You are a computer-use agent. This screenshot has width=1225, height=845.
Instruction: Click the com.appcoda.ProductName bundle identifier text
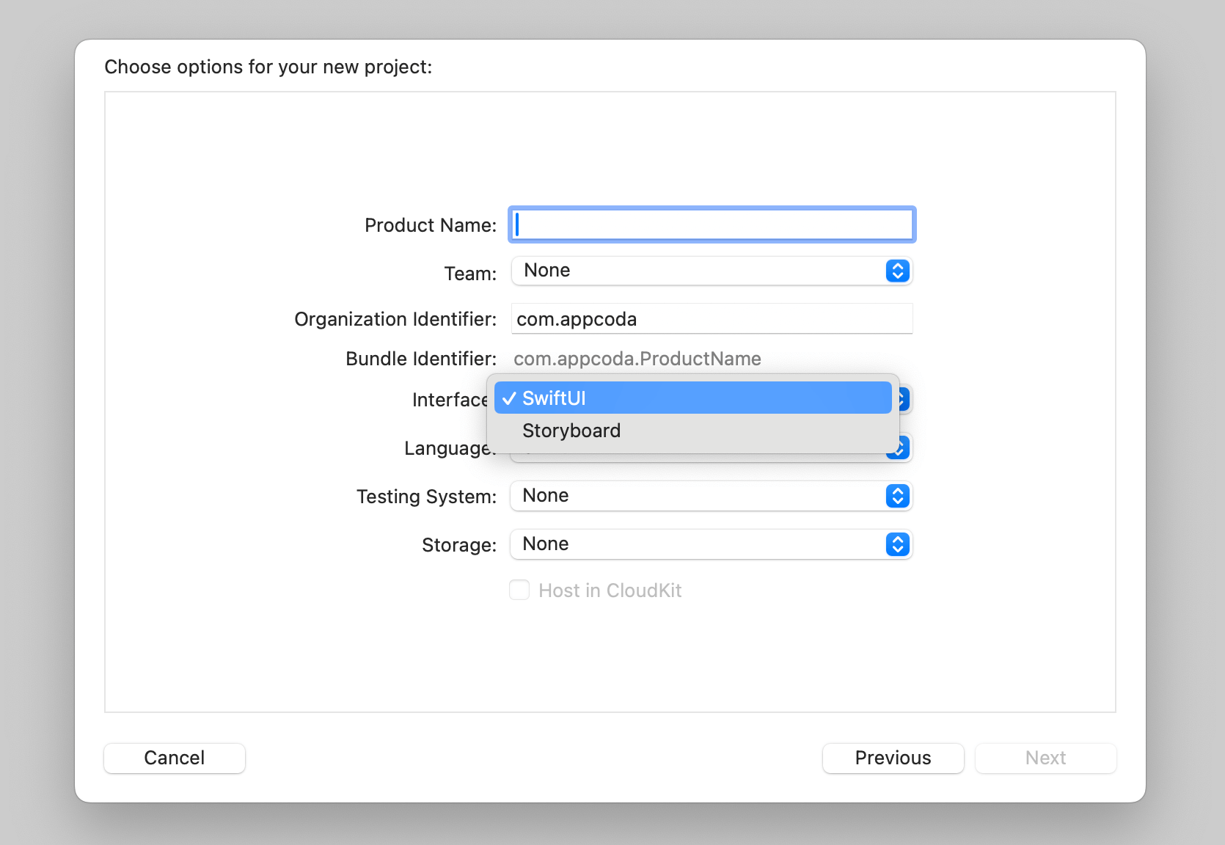[x=637, y=359]
